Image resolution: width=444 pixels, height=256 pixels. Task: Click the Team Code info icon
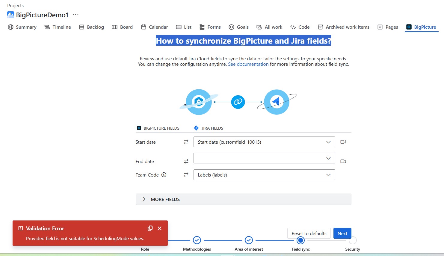[x=164, y=175]
